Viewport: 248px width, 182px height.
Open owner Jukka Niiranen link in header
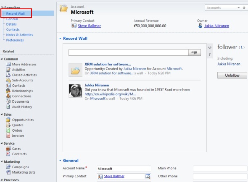pos(216,26)
